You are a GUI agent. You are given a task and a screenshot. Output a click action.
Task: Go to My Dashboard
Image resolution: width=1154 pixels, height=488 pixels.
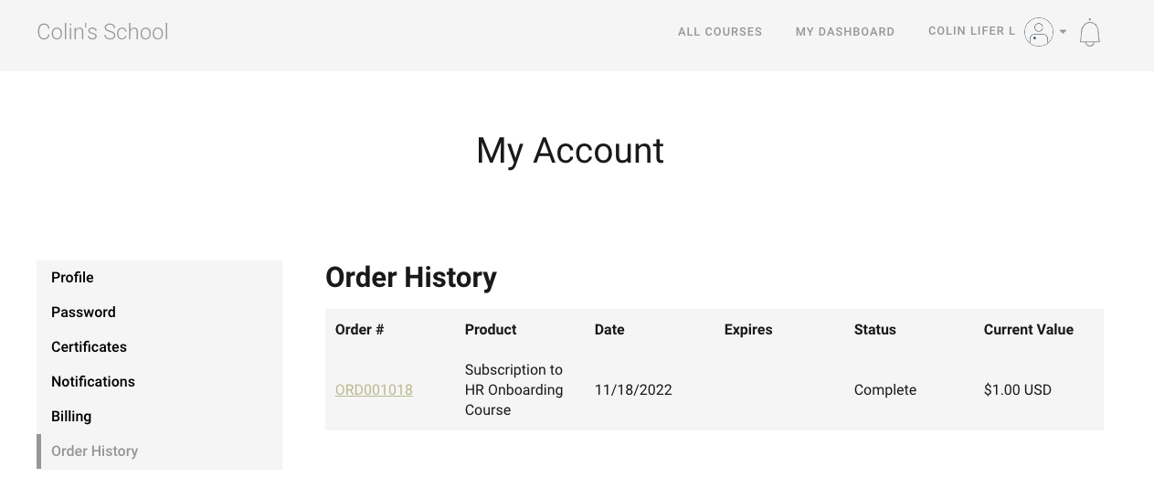(x=844, y=32)
